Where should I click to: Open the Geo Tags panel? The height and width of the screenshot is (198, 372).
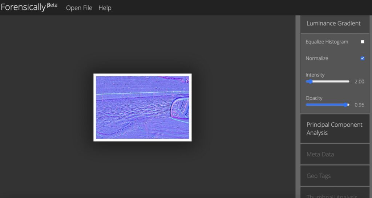(319, 176)
